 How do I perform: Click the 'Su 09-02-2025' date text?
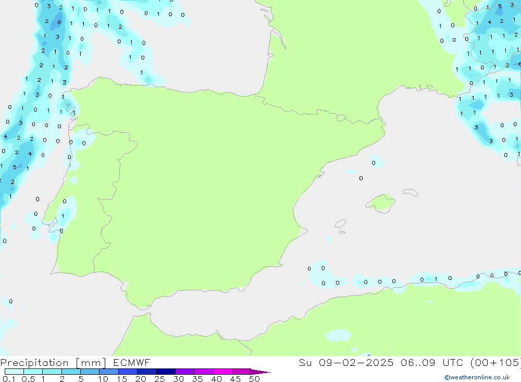[x=346, y=363]
